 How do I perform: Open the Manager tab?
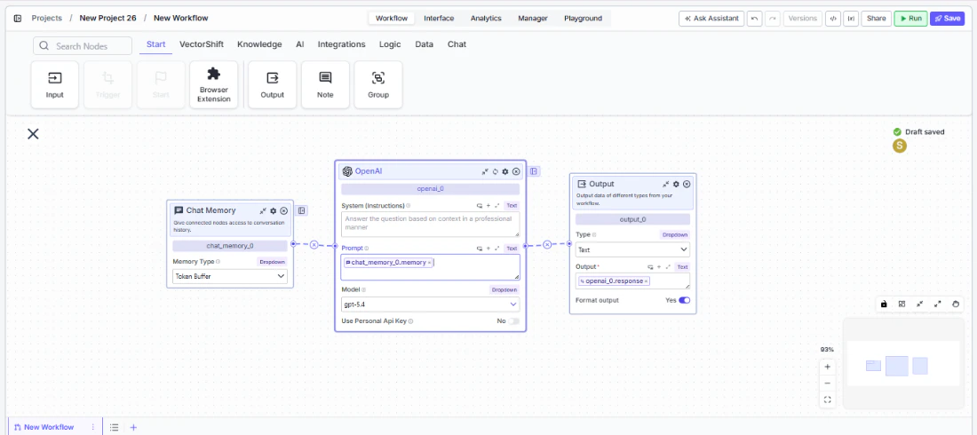coord(533,18)
